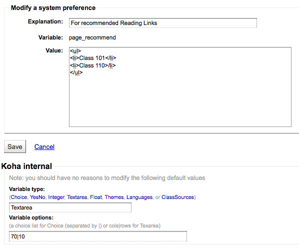This screenshot has width=299, height=248.
Task: Click the Class 110 line in Value
Action: (92, 65)
